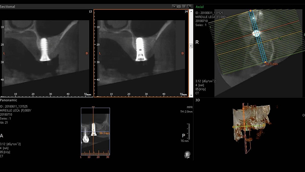Click the play button in Sectional toolbar
This screenshot has height=172, width=305.
[x=174, y=6]
